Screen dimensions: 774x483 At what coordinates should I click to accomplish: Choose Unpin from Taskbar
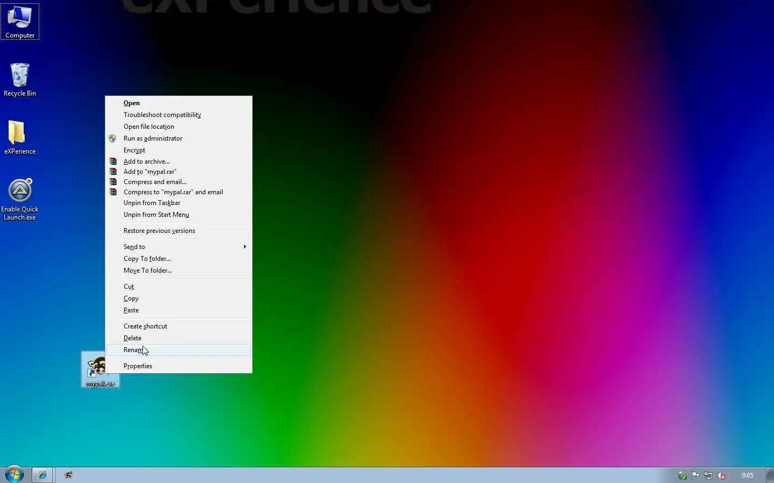point(178,203)
